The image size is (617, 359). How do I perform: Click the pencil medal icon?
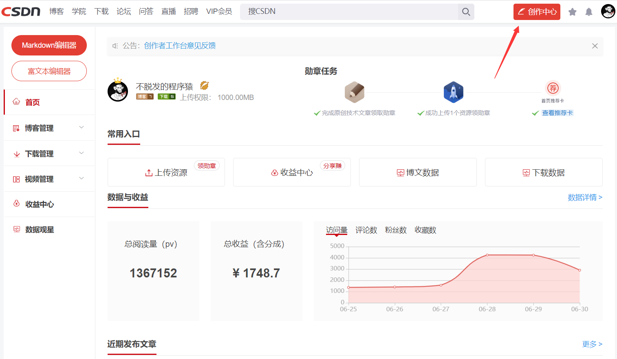click(355, 92)
